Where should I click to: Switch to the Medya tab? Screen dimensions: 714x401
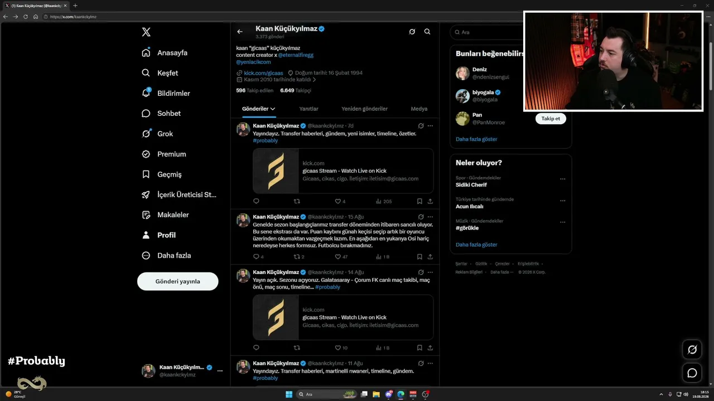(x=419, y=109)
